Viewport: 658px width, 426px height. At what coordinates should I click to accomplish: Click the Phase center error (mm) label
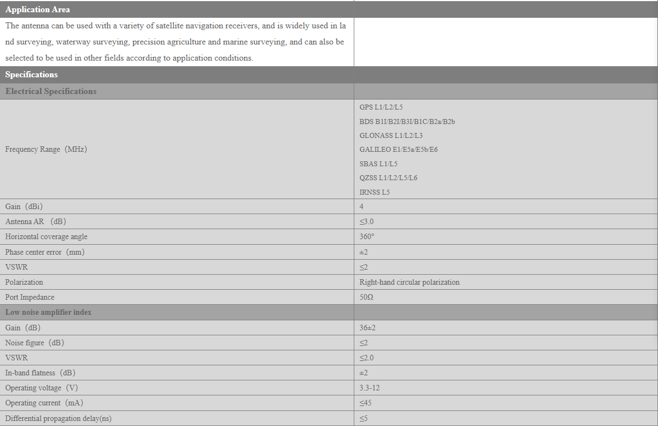[45, 252]
